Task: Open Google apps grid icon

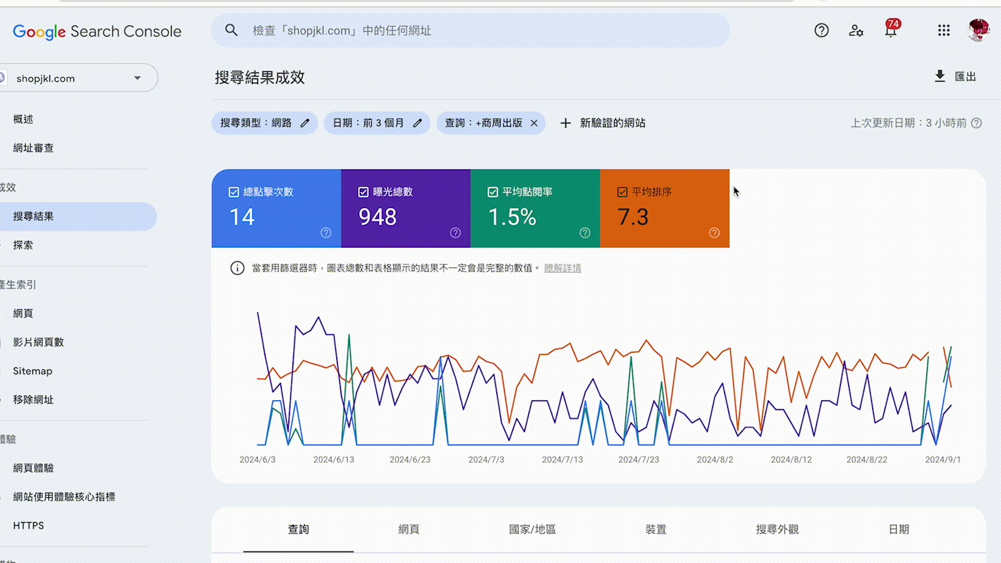Action: pos(944,31)
